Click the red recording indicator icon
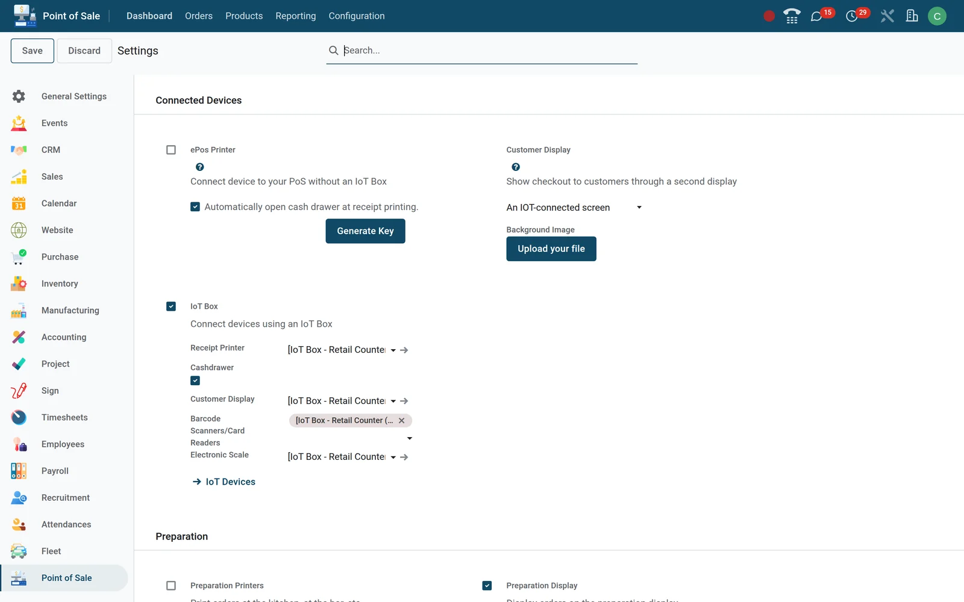Image resolution: width=964 pixels, height=602 pixels. (769, 16)
